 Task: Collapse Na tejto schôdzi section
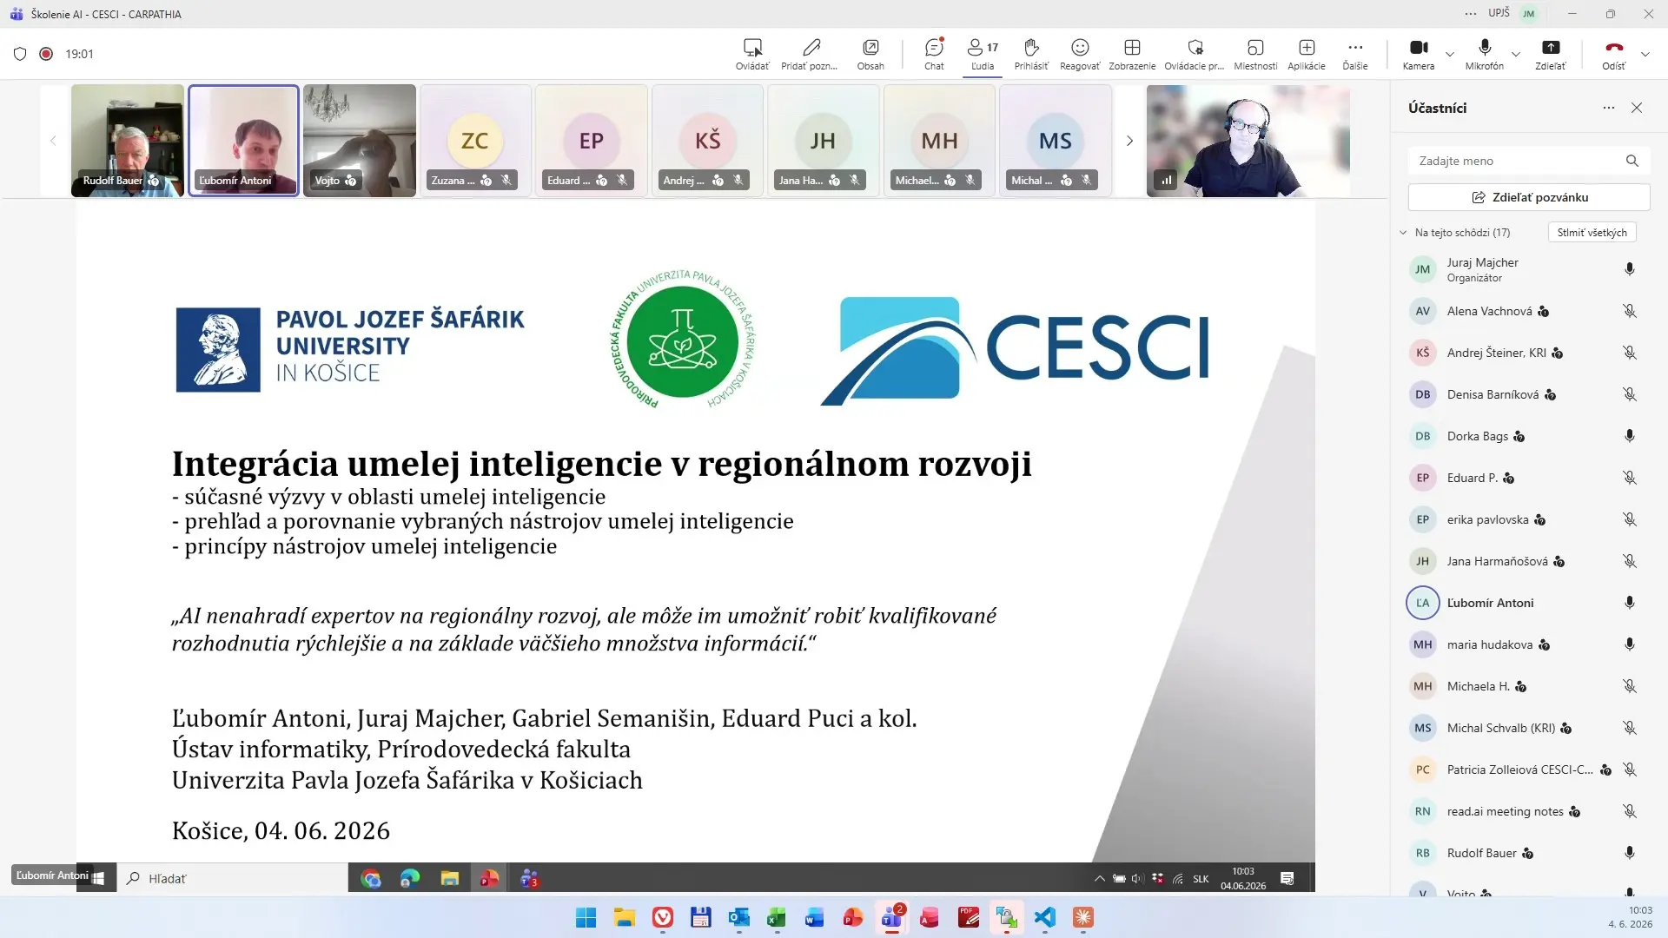pos(1403,233)
